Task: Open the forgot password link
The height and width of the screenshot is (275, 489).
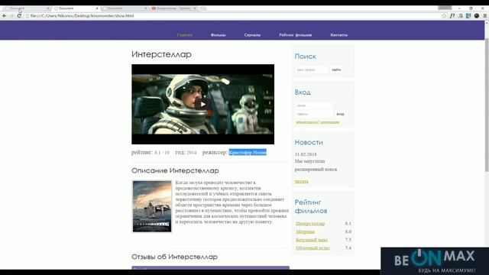Action: (x=307, y=122)
